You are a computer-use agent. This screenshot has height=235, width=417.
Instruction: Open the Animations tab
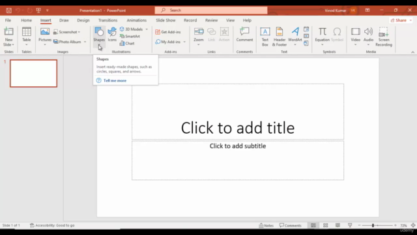136,20
